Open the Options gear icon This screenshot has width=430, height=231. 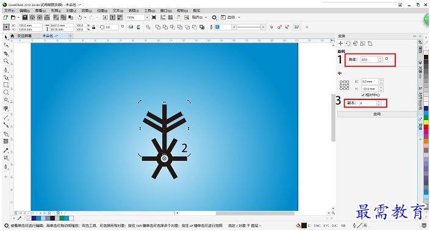coord(214,18)
